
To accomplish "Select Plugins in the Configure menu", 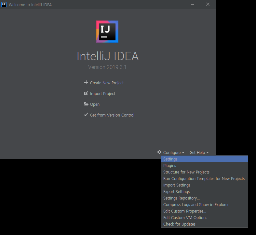I will pyautogui.click(x=204, y=166).
